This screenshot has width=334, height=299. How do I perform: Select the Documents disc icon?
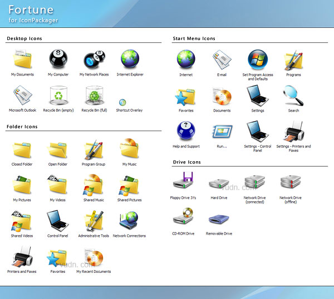(x=222, y=96)
